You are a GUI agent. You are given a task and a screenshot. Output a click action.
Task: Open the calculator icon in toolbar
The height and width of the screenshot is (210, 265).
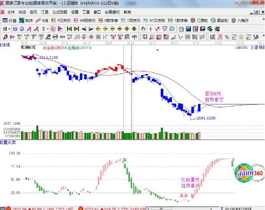tap(188, 29)
